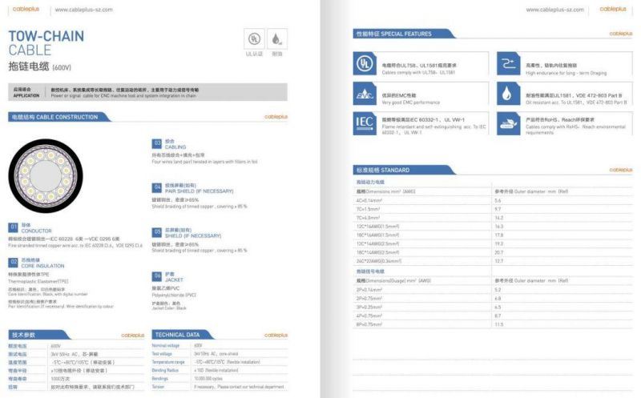Open the www.cableplus-sz.com link on right page
The width and height of the screenshot is (641, 398).
[554, 10]
